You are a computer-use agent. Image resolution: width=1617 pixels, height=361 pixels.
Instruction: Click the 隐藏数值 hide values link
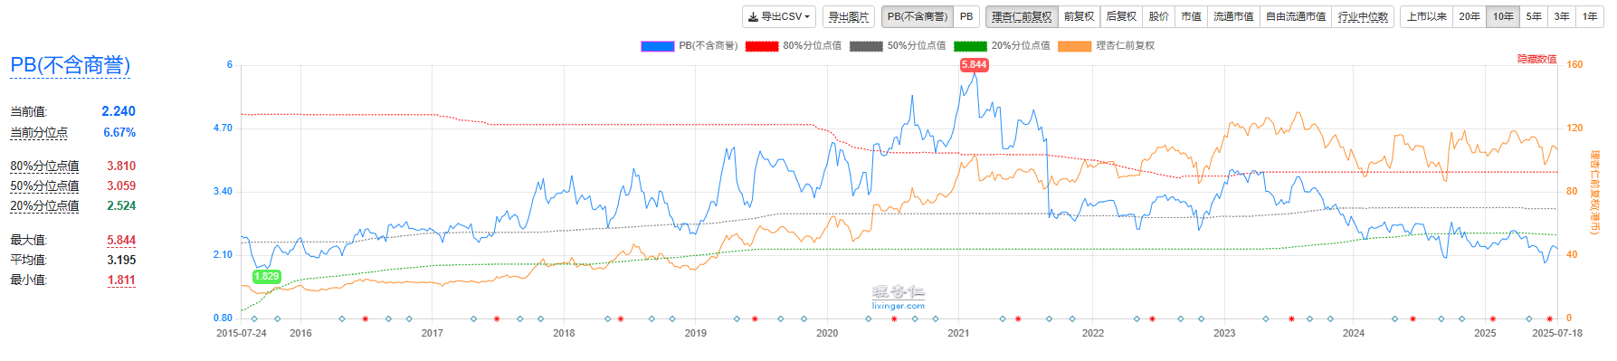(1537, 59)
